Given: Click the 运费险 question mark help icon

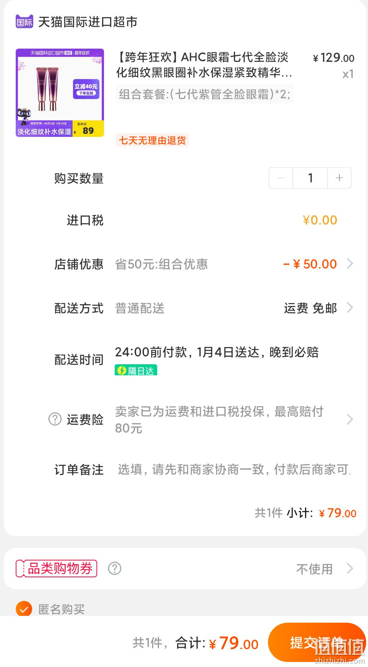Looking at the screenshot, I should 55,419.
